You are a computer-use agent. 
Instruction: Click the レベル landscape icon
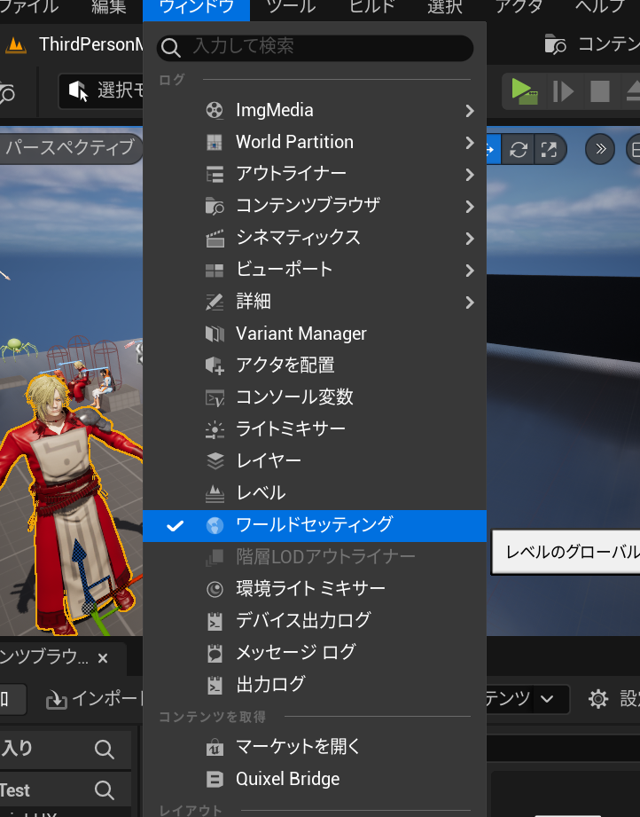coord(215,493)
